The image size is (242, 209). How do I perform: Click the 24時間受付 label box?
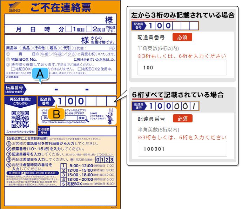pyautogui.click(x=44, y=131)
